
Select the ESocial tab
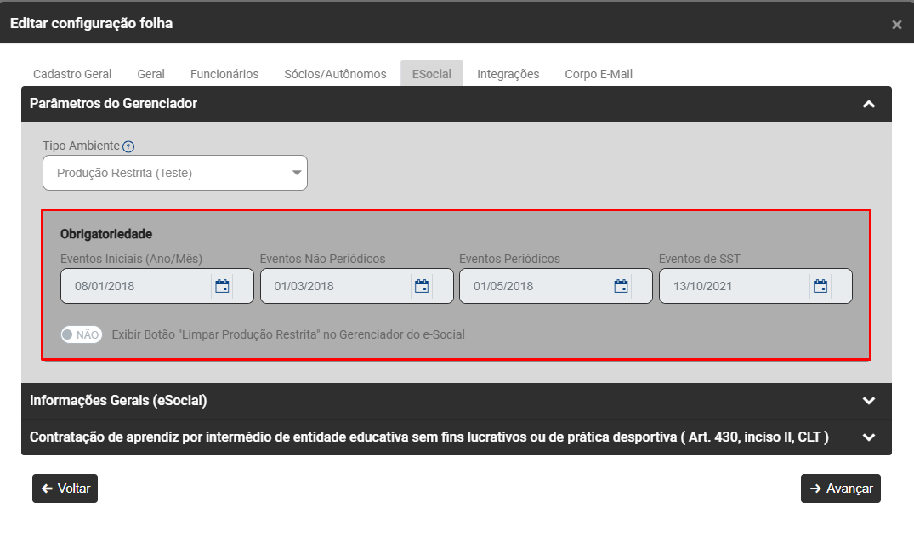432,74
